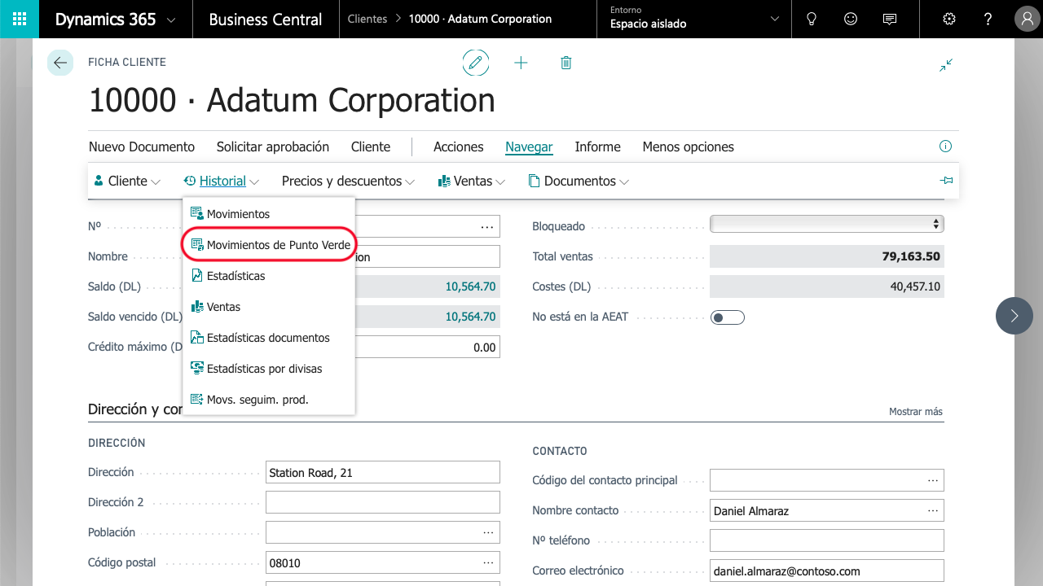The width and height of the screenshot is (1043, 586).
Task: Click the Saldo (DL) value 10,564.70
Action: coord(470,286)
